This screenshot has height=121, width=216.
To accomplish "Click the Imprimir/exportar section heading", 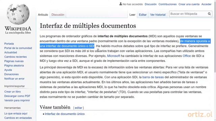I will point(15,86).
